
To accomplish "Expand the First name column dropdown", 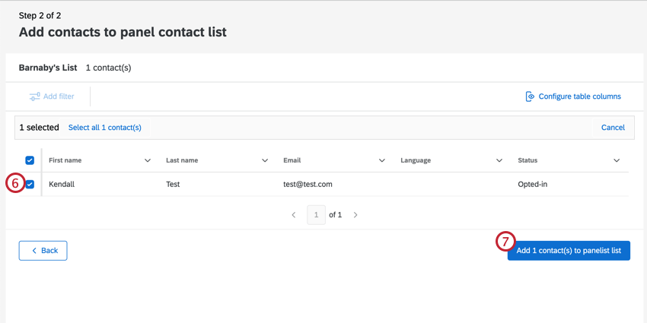I will [x=148, y=160].
